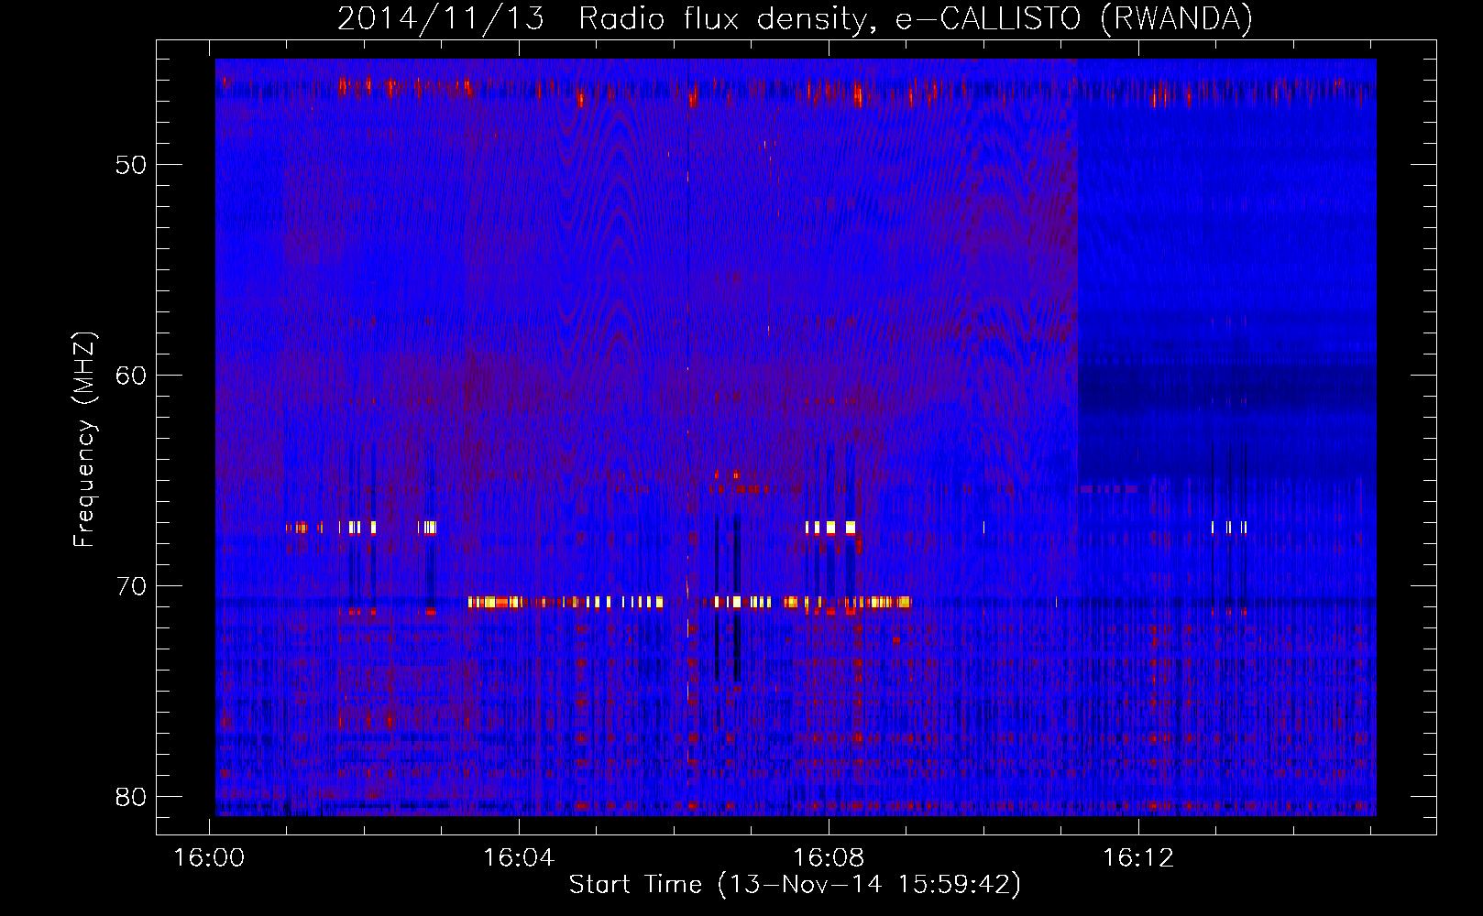
Task: Click the '50' frequency tick label
Action: pyautogui.click(x=131, y=165)
